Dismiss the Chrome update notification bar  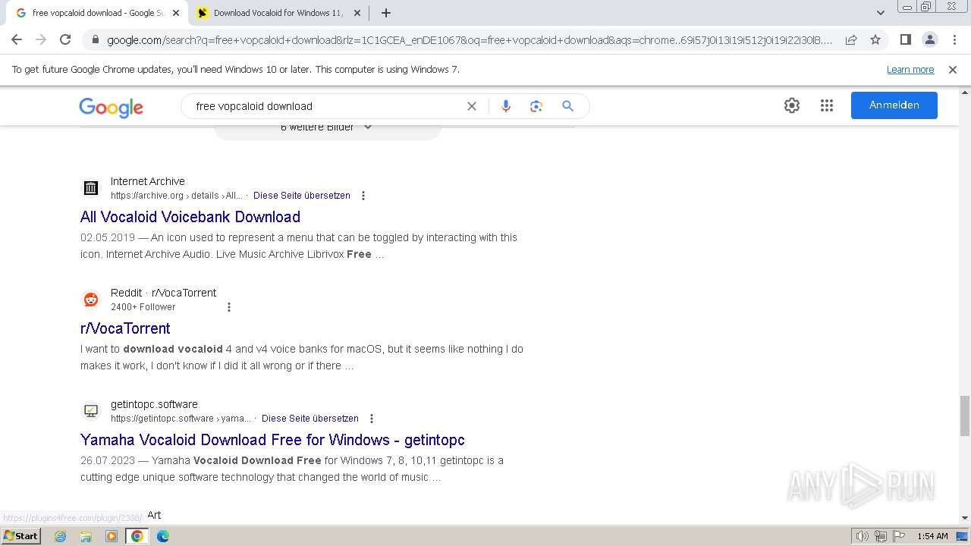[x=953, y=70]
